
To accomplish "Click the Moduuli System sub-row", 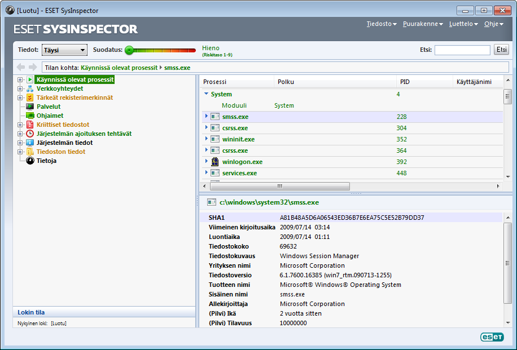I will (x=352, y=105).
